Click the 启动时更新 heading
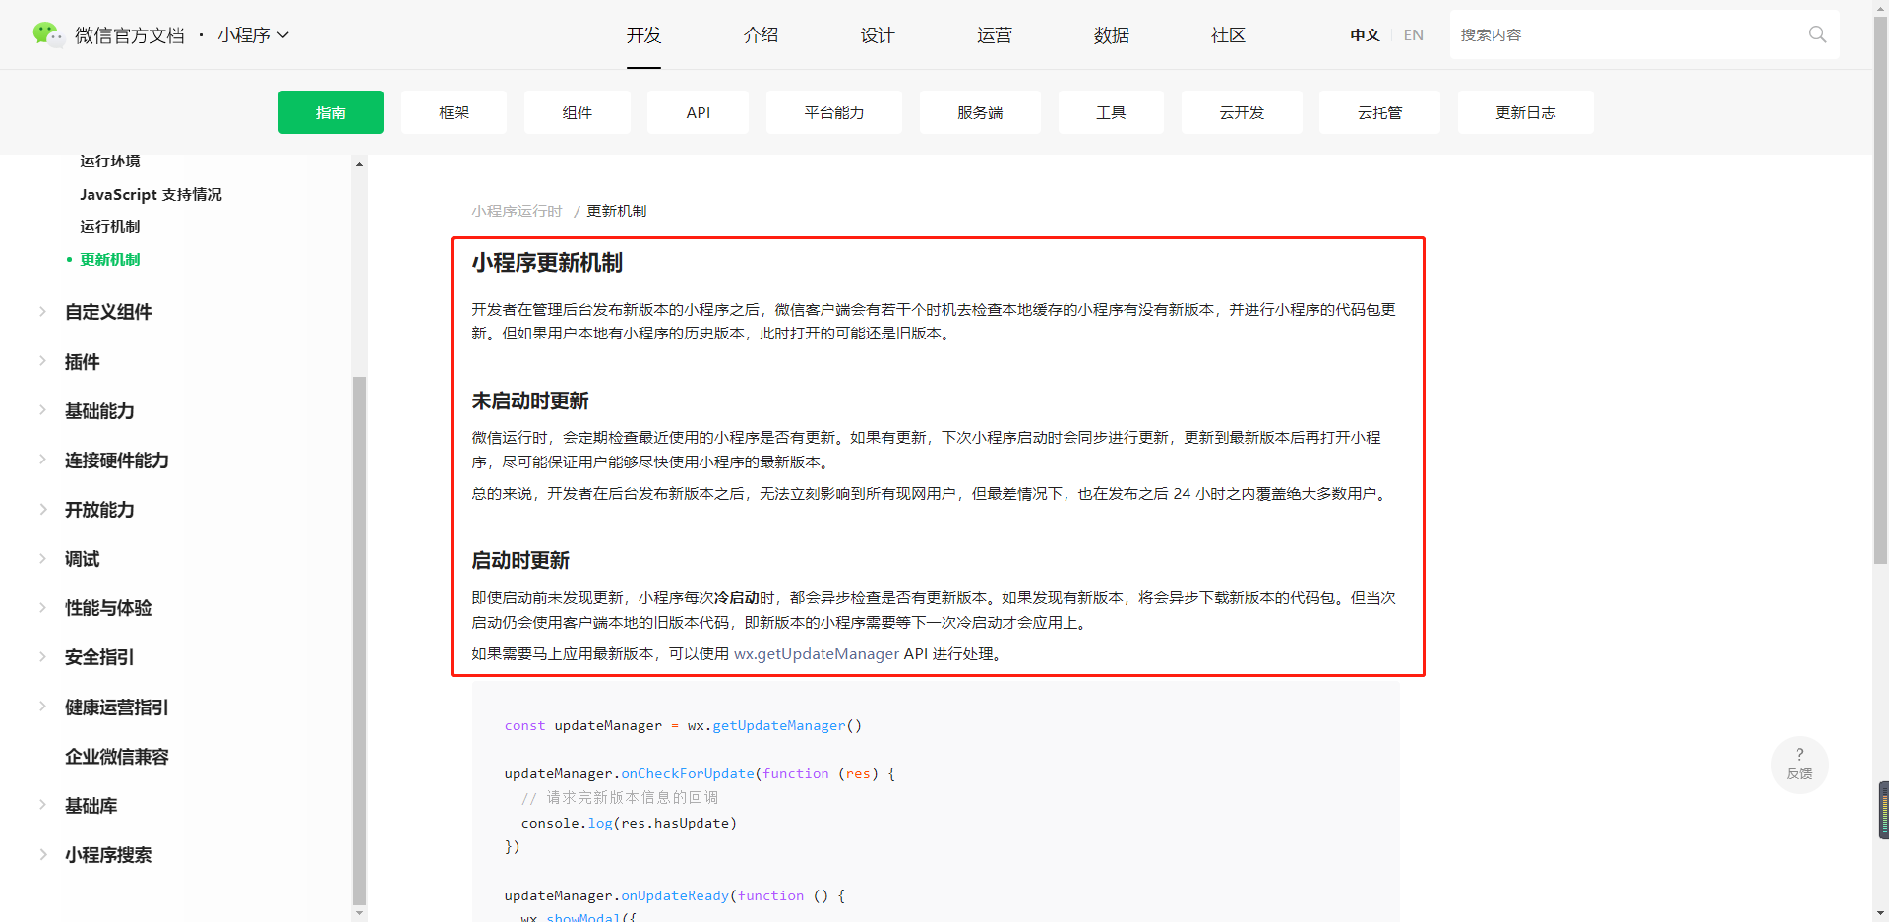This screenshot has height=922, width=1889. [520, 561]
